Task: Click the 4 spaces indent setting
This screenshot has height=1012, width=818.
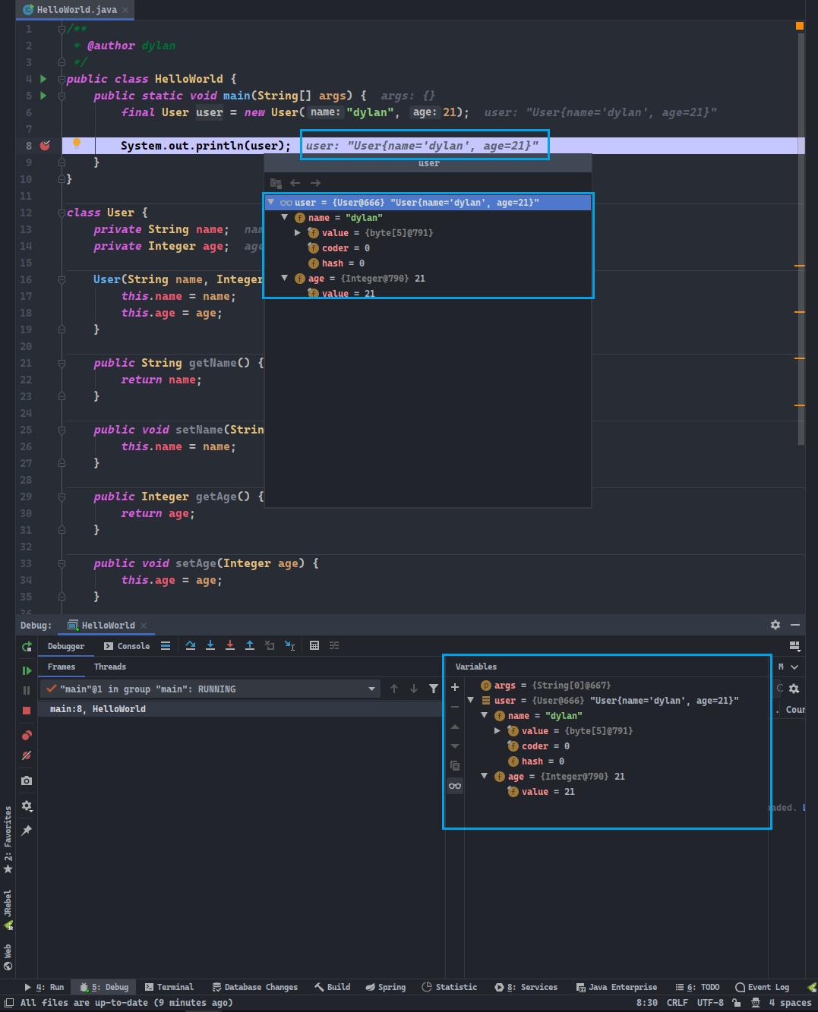Action: click(790, 1003)
